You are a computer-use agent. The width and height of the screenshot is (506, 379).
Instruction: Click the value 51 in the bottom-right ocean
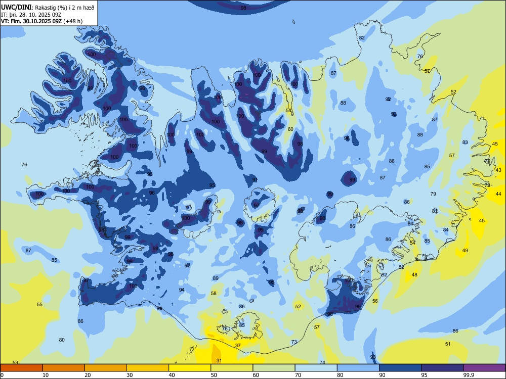coord(448,344)
